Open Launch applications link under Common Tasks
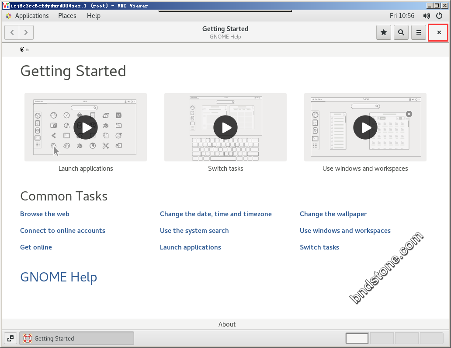 (191, 247)
